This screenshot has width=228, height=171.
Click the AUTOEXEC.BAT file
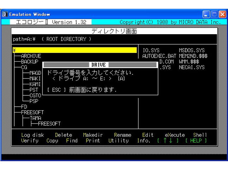tap(159, 56)
